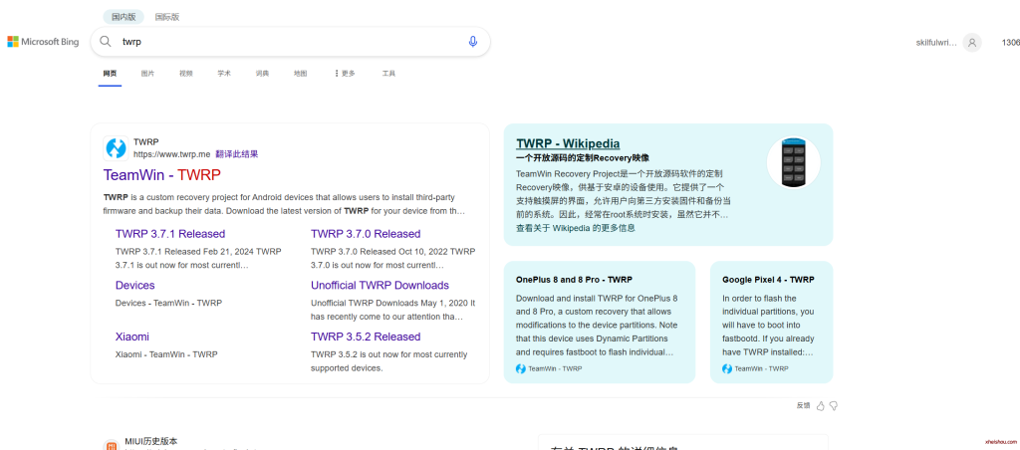Screen dimensions: 1020x450
Task: Open TWRP - Wikipedia heading link
Action: (568, 143)
